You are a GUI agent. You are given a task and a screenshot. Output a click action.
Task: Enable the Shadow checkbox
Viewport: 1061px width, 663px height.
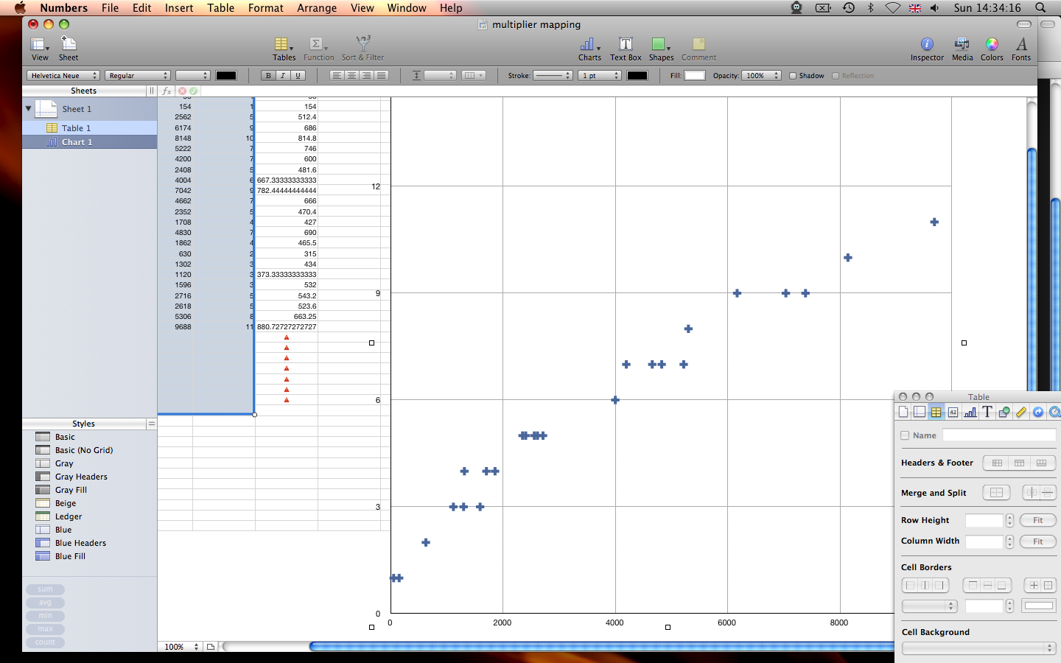[x=793, y=76]
